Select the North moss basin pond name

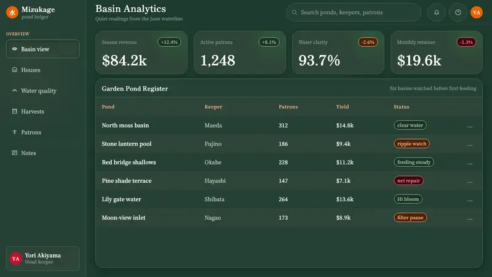tap(125, 126)
